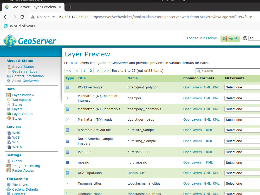Open All Formats dropdown for nurc:Arc_Sample
This screenshot has width=260, height=195.
click(242, 130)
